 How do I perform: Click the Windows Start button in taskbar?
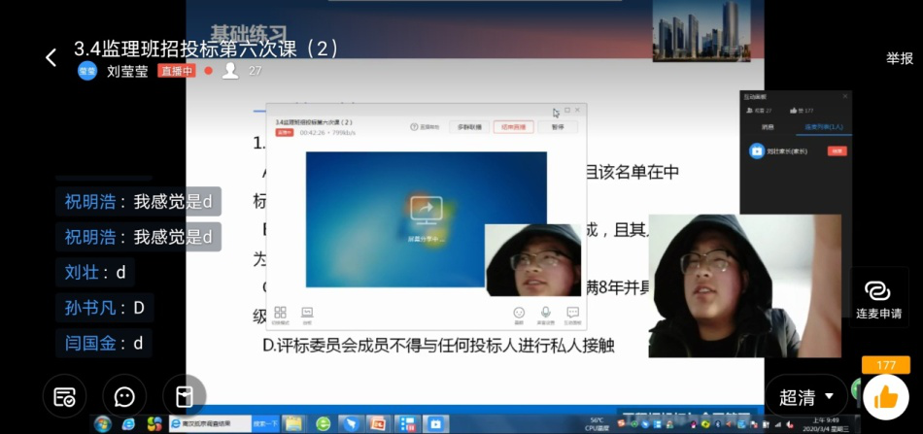tap(102, 424)
